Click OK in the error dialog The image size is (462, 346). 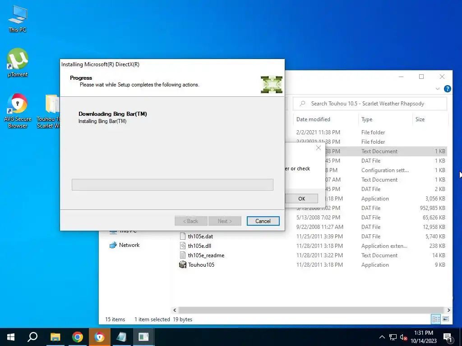301,199
